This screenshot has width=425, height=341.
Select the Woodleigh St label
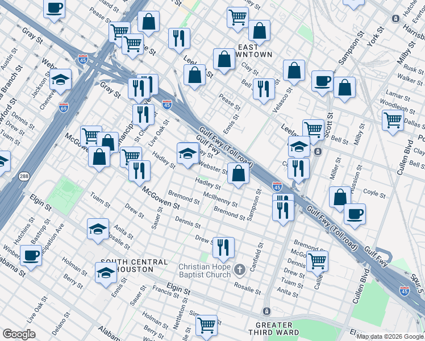[397, 106]
